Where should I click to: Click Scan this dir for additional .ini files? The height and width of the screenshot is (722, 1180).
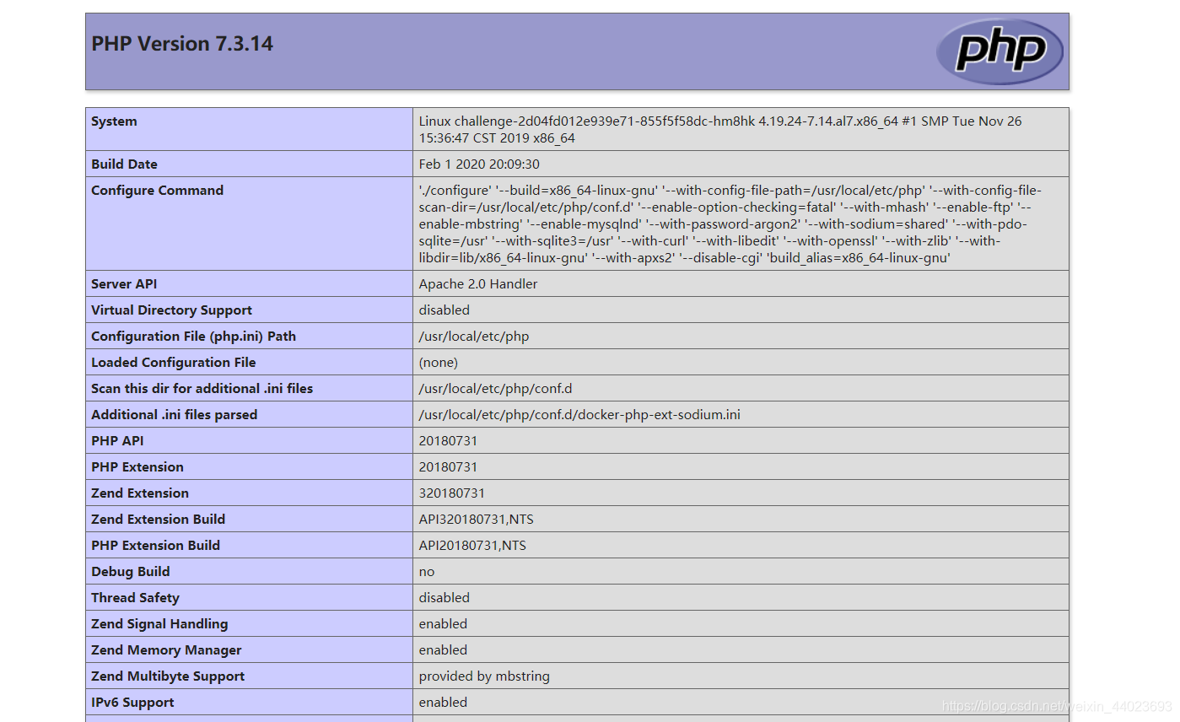[x=202, y=389]
